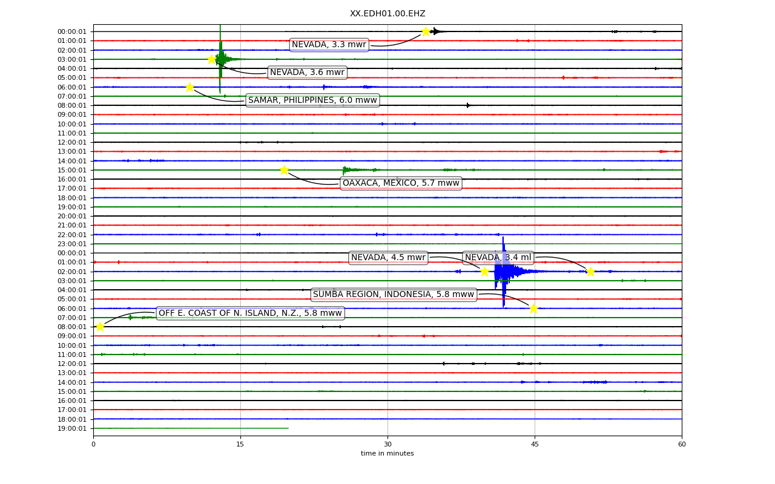This screenshot has height=484, width=775.
Task: Click the 19:00:01 last row time label
Action: tap(72, 428)
